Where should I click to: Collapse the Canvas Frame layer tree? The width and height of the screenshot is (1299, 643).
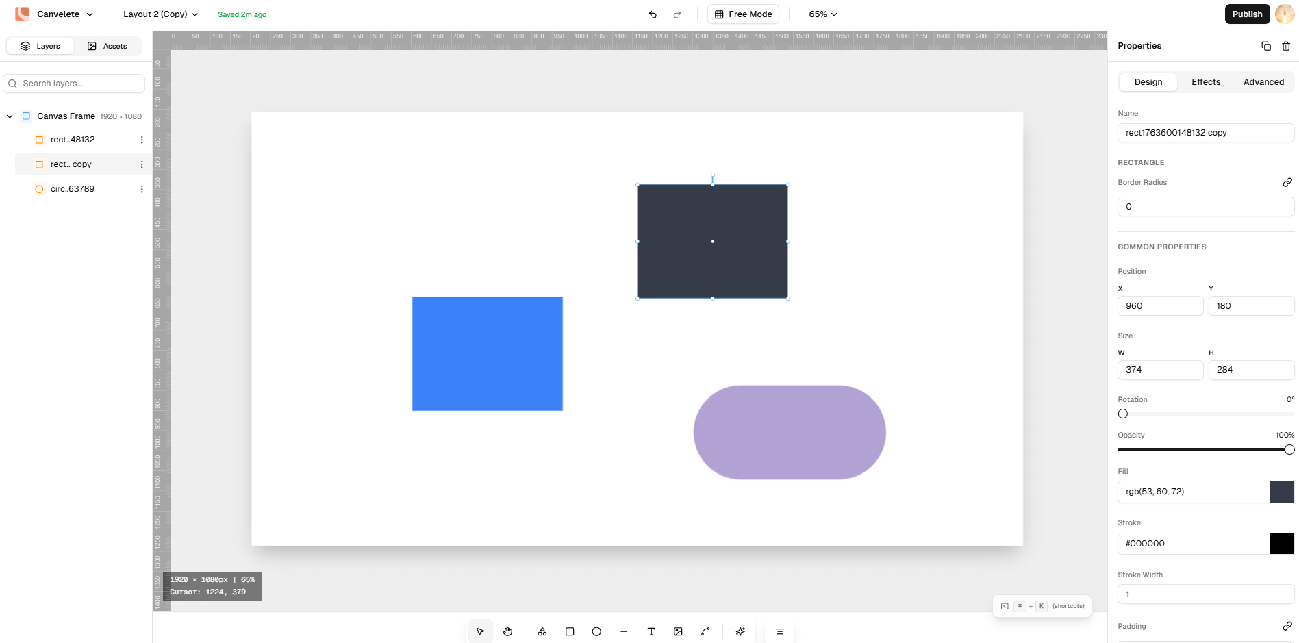click(x=10, y=116)
